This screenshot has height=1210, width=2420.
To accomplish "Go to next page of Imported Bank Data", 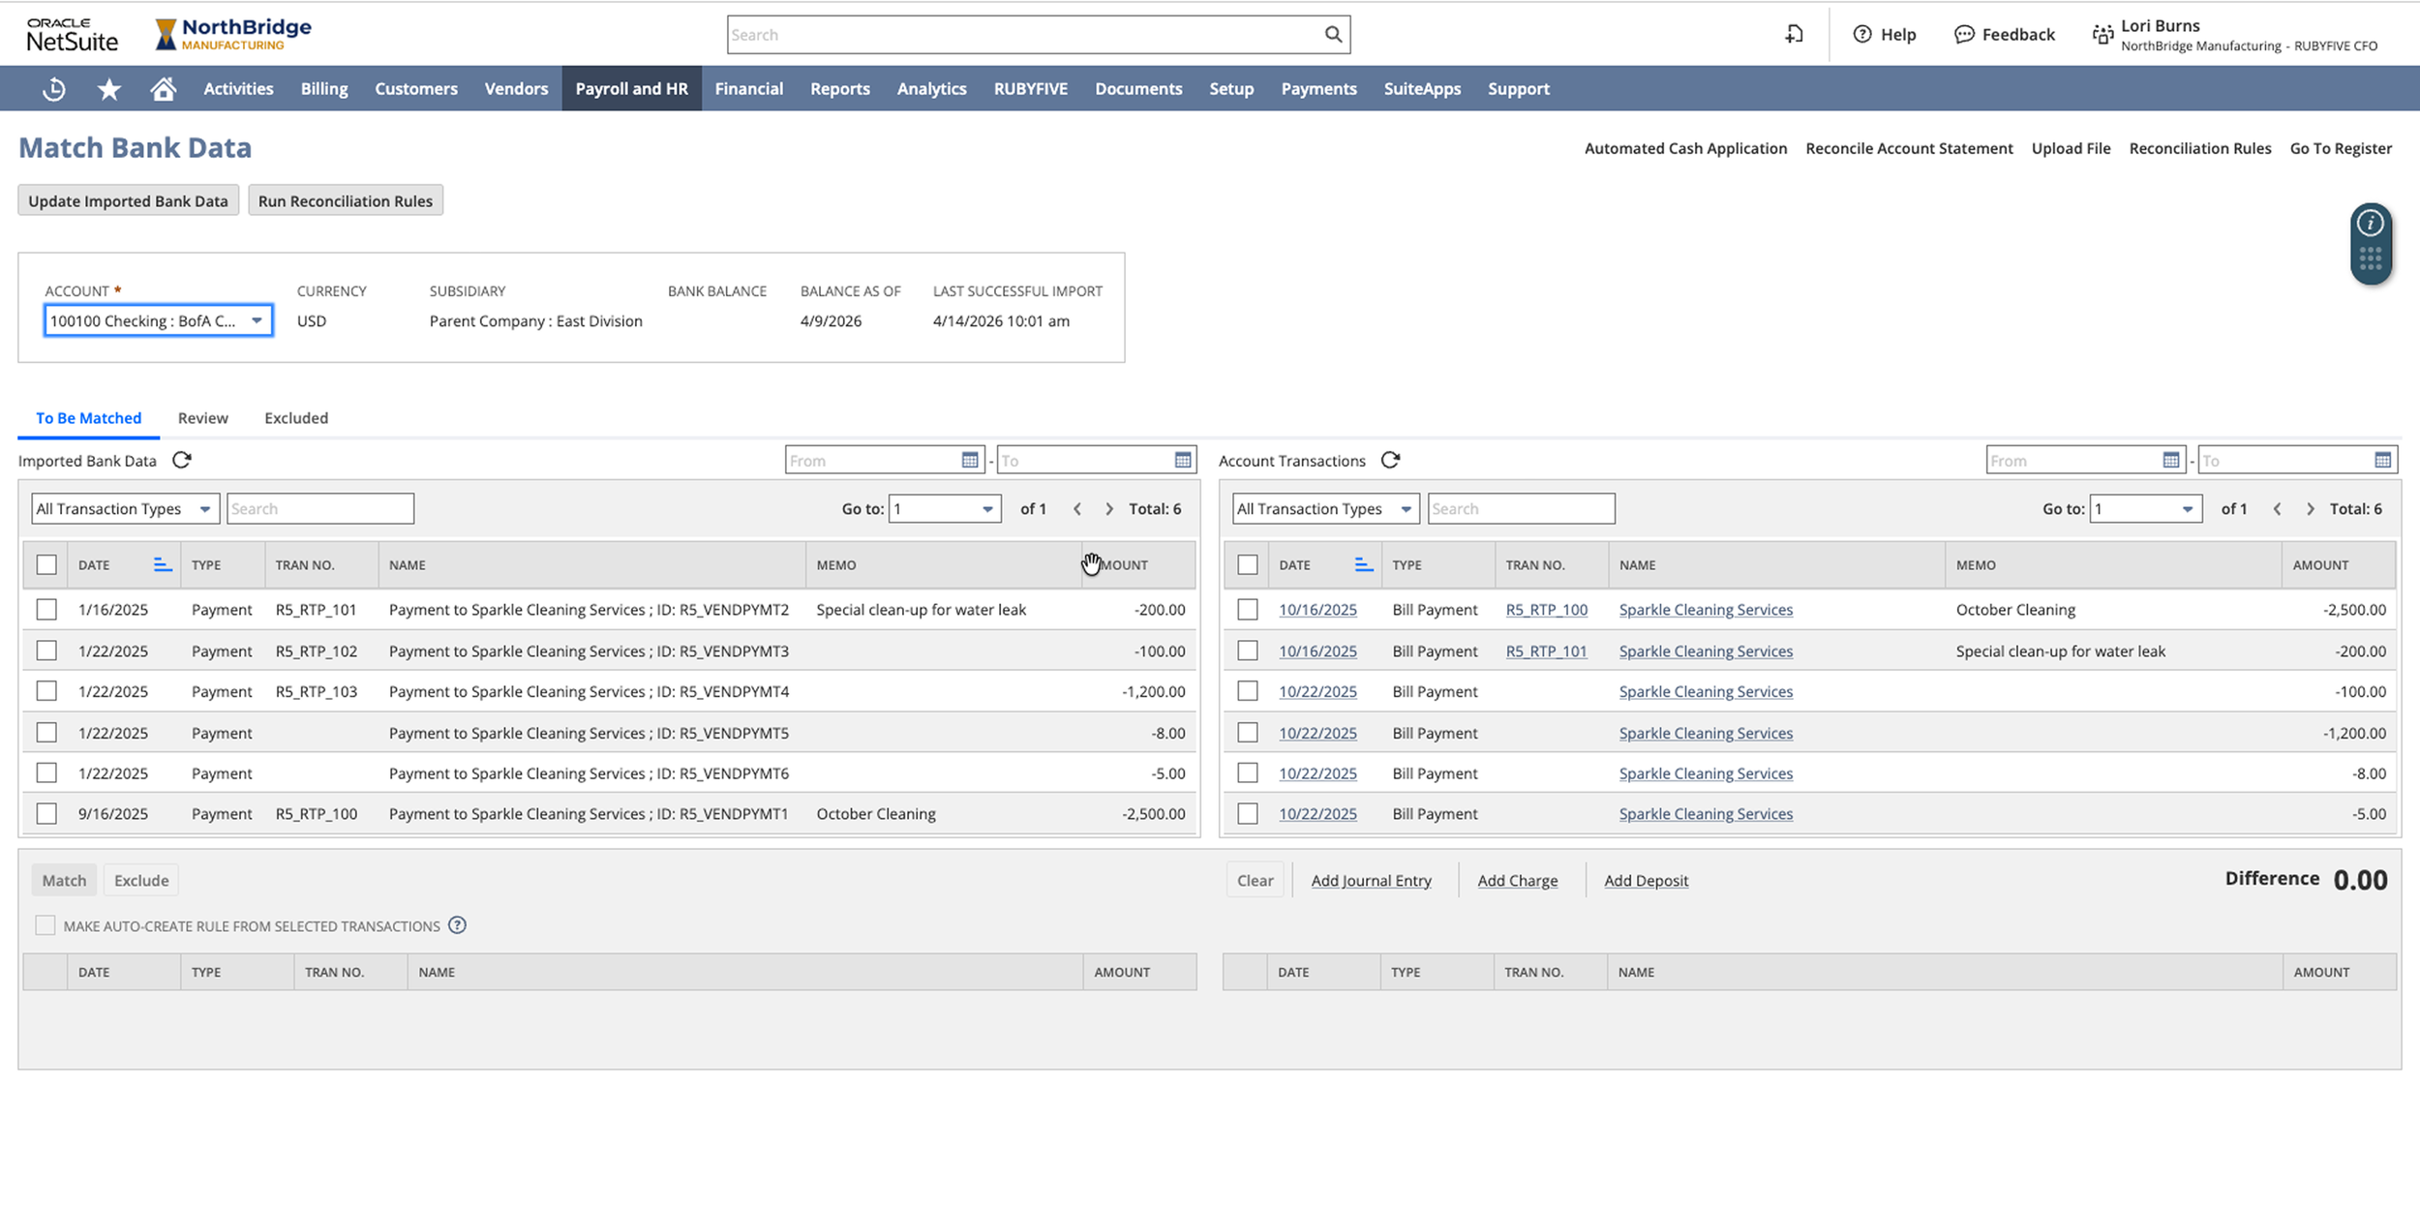I will click(x=1109, y=509).
